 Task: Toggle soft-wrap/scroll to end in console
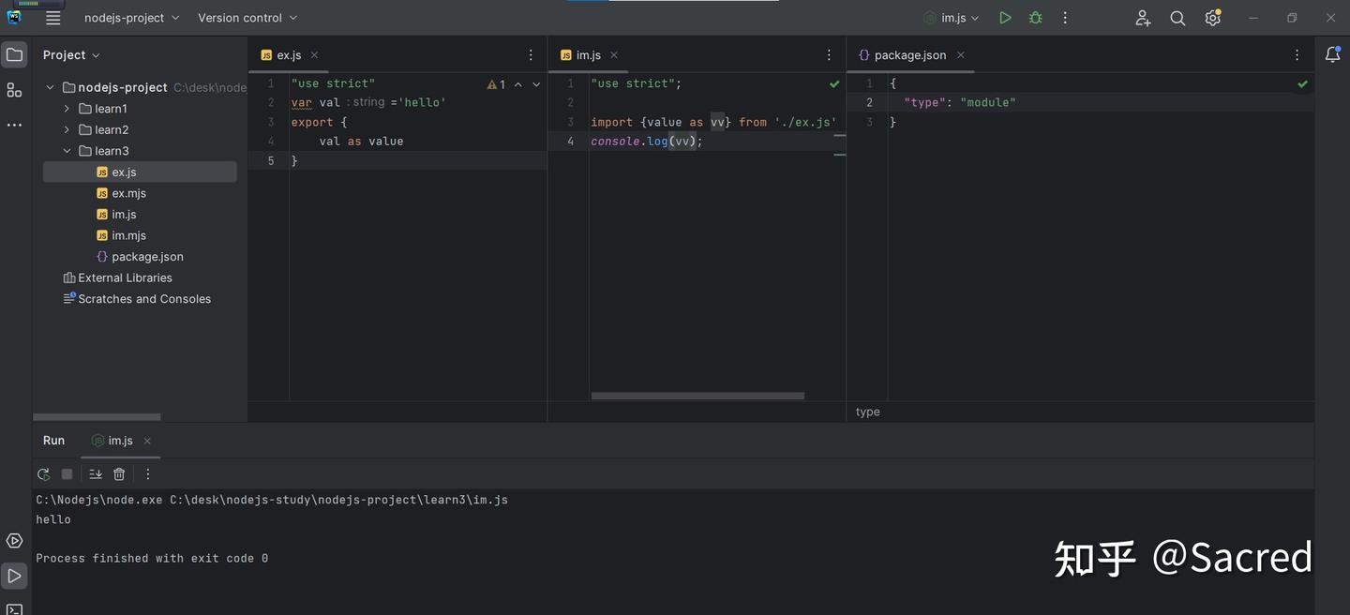pos(95,474)
